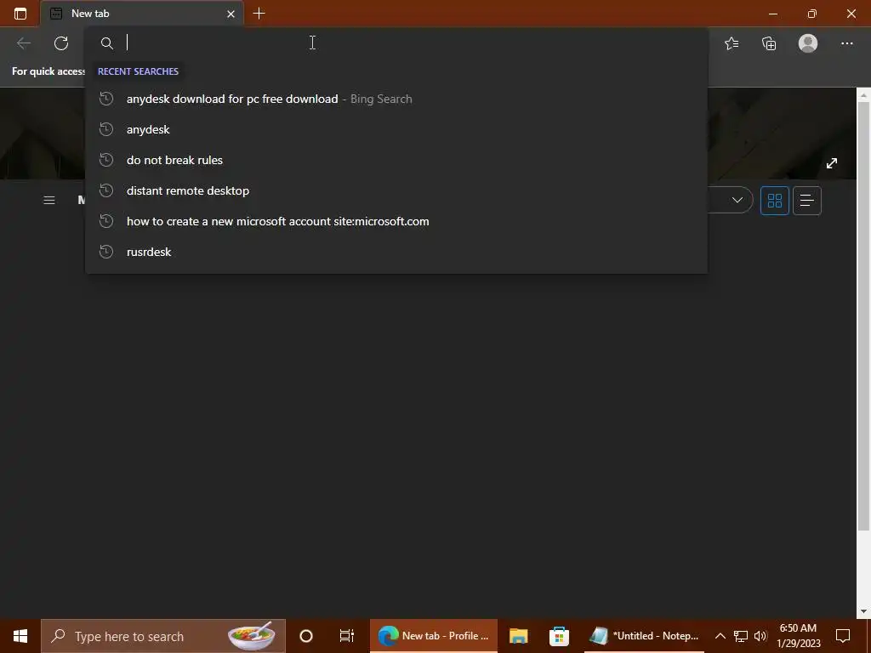The image size is (871, 653).
Task: Select suggestion anydesk download for pc free download
Action: (396, 99)
